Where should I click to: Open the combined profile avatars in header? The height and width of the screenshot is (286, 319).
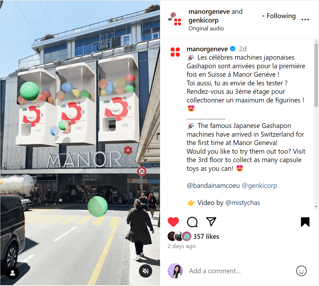pos(175,20)
